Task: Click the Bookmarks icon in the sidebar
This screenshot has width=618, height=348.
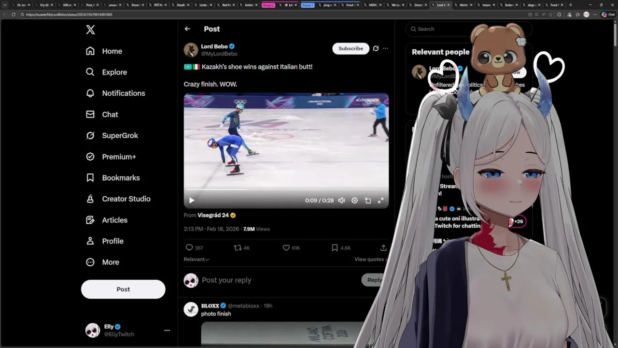Action: (90, 178)
